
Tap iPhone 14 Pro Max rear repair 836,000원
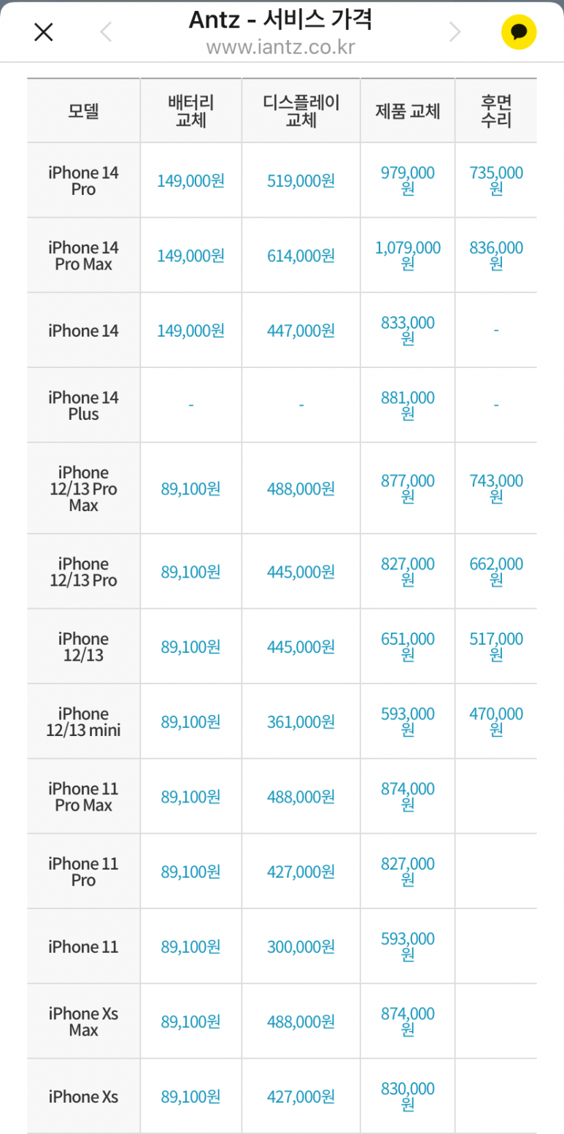click(496, 256)
